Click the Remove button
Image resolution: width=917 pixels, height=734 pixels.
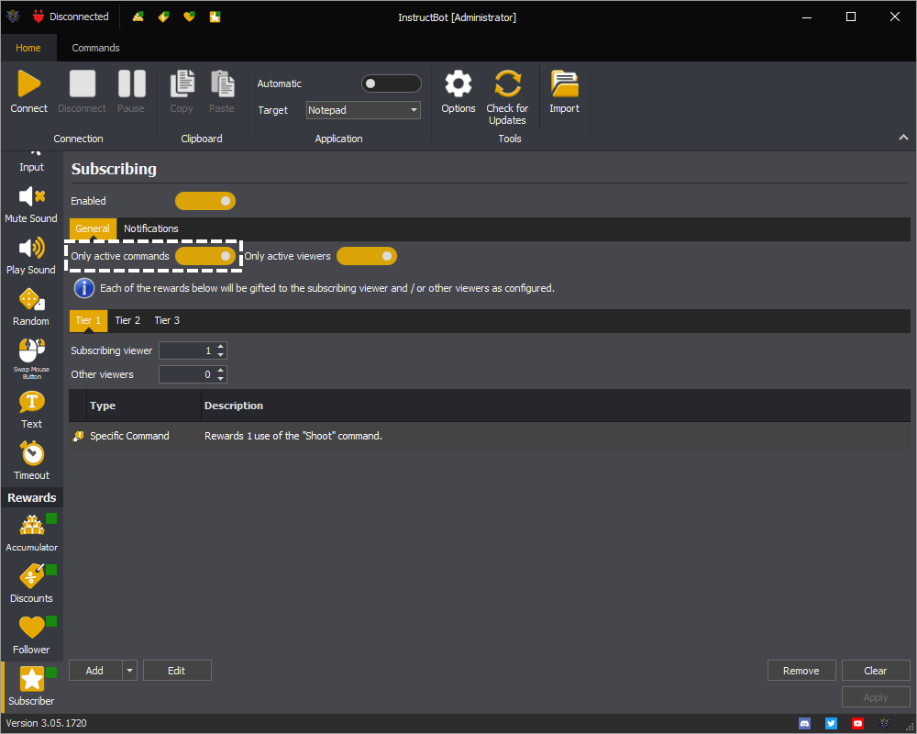[x=801, y=671]
